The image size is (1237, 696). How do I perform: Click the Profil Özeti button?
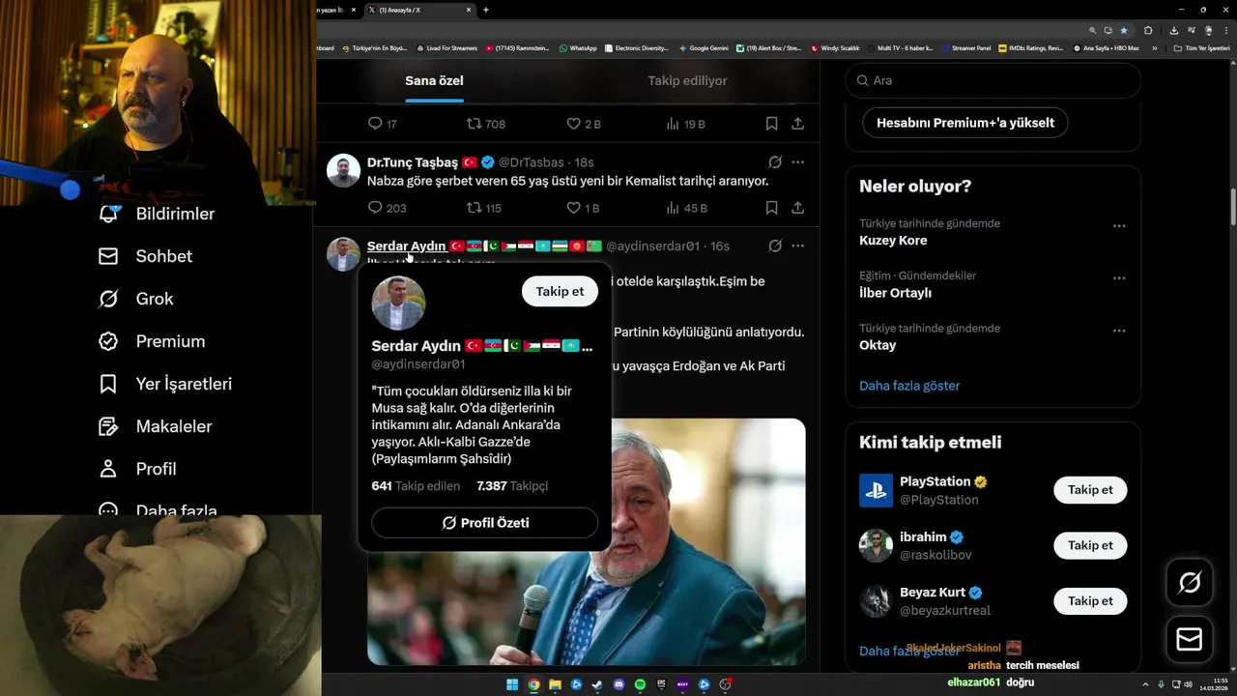[x=484, y=523]
